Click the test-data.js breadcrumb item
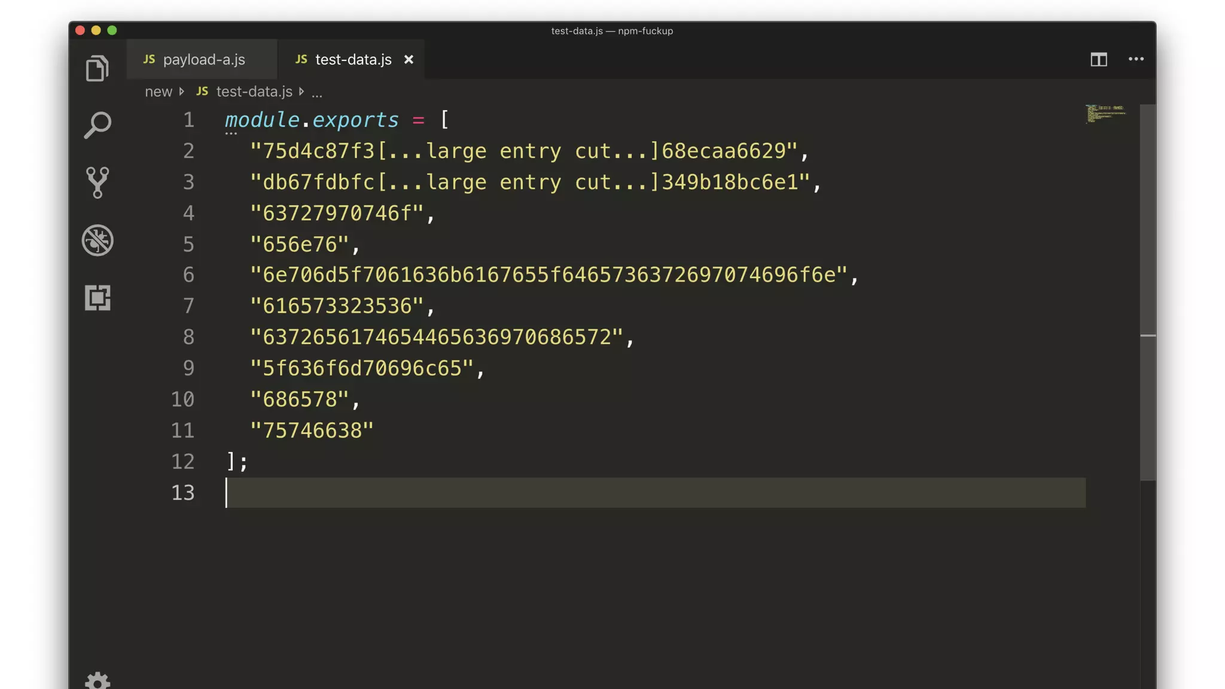The width and height of the screenshot is (1225, 689). click(x=254, y=92)
